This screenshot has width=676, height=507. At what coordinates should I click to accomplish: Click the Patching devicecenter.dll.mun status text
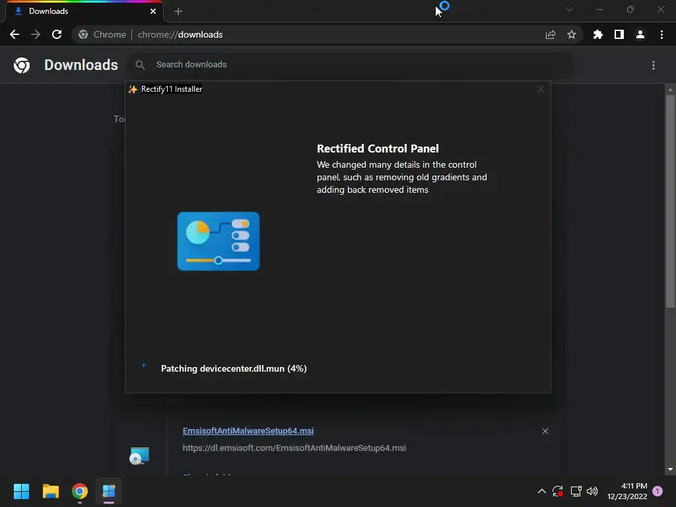234,368
